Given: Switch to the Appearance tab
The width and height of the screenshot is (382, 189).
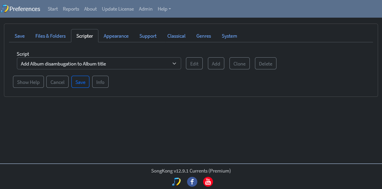Looking at the screenshot, I should tap(116, 36).
